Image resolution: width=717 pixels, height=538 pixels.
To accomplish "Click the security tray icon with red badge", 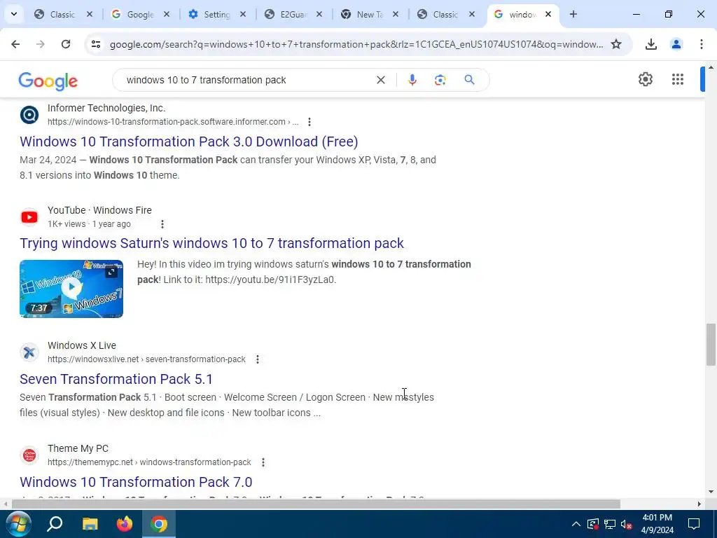I will [x=592, y=524].
